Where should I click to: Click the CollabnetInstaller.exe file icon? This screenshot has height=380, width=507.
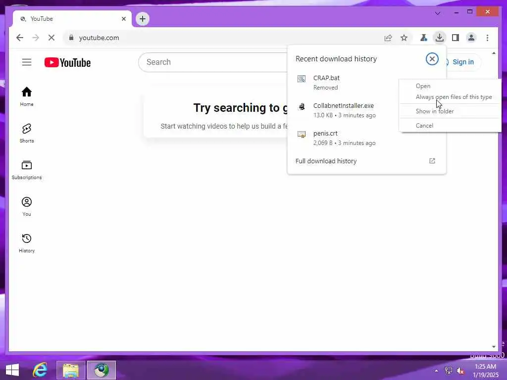[302, 106]
